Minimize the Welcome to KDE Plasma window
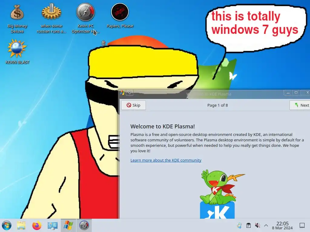This screenshot has width=310, height=232. [x=288, y=92]
